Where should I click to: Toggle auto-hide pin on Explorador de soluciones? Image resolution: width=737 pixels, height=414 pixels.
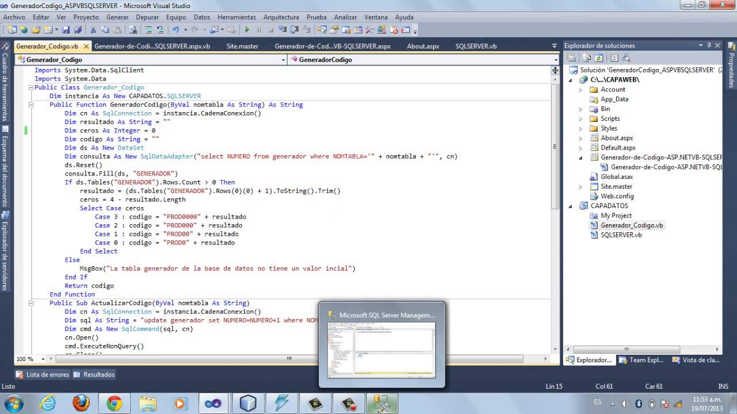tap(709, 45)
